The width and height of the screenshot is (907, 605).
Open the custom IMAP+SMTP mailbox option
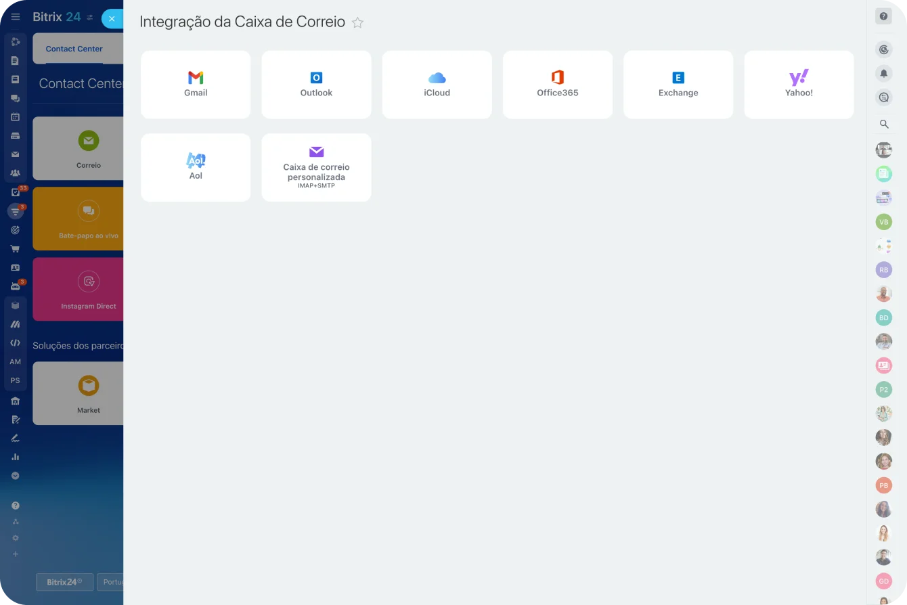(316, 167)
